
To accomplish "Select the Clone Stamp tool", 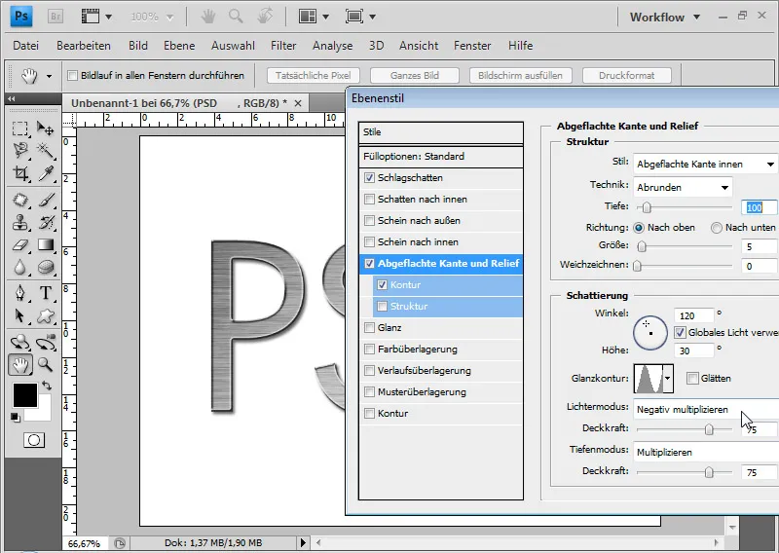I will tap(20, 222).
